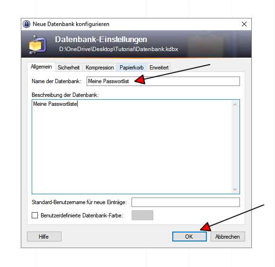
Task: Focus the Beschreibung der Datenbank text area
Action: tap(132, 146)
